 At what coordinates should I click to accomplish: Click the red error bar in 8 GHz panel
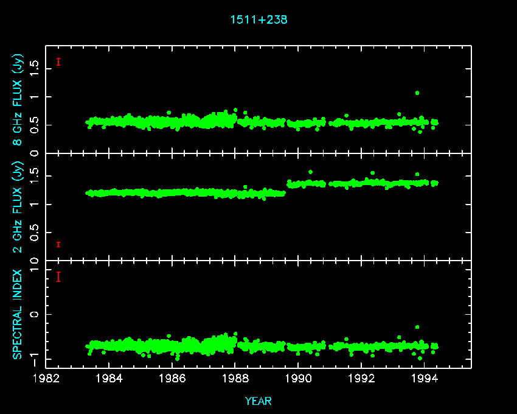(58, 61)
